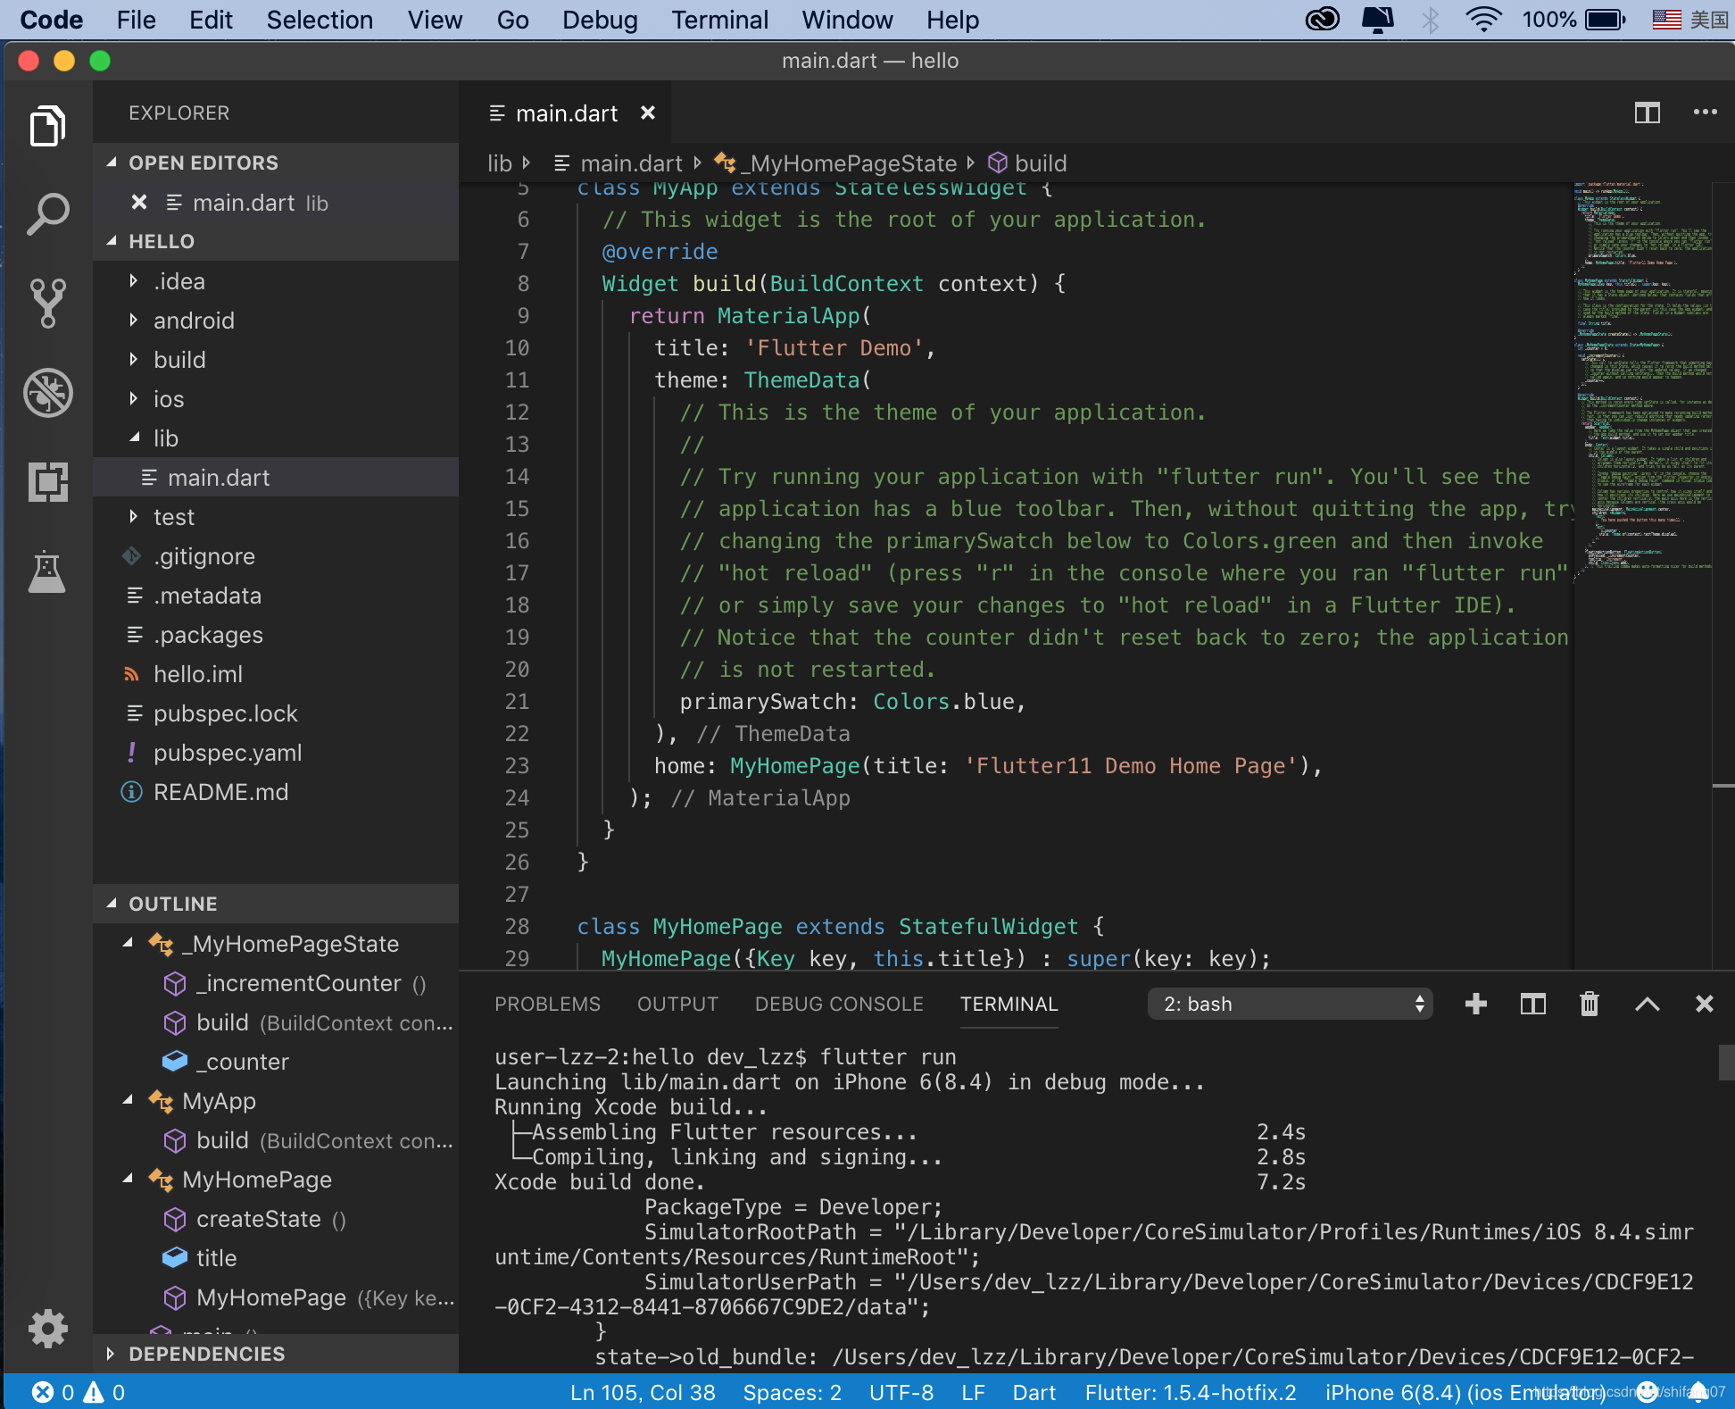Change encoding via UTF-8 status item
This screenshot has width=1735, height=1409.
point(901,1392)
